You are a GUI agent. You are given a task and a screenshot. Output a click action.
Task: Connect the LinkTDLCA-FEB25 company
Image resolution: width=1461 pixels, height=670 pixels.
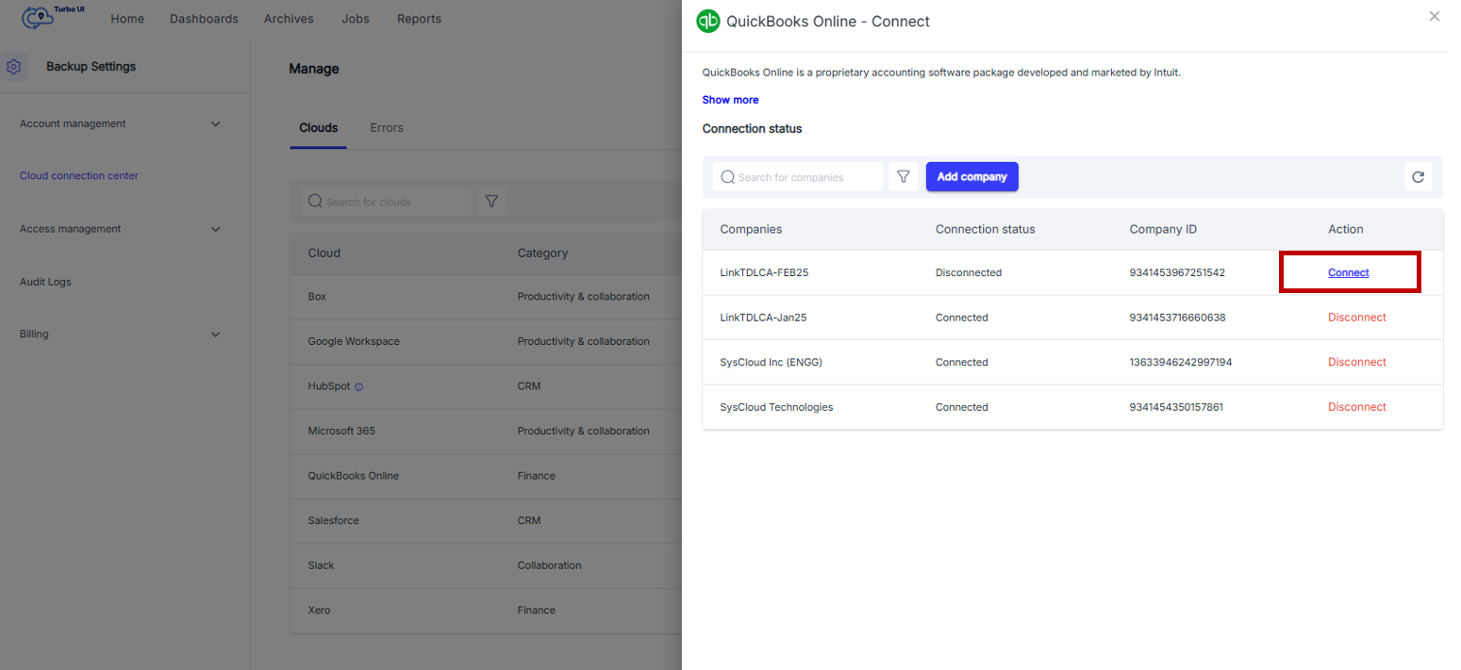coord(1348,272)
